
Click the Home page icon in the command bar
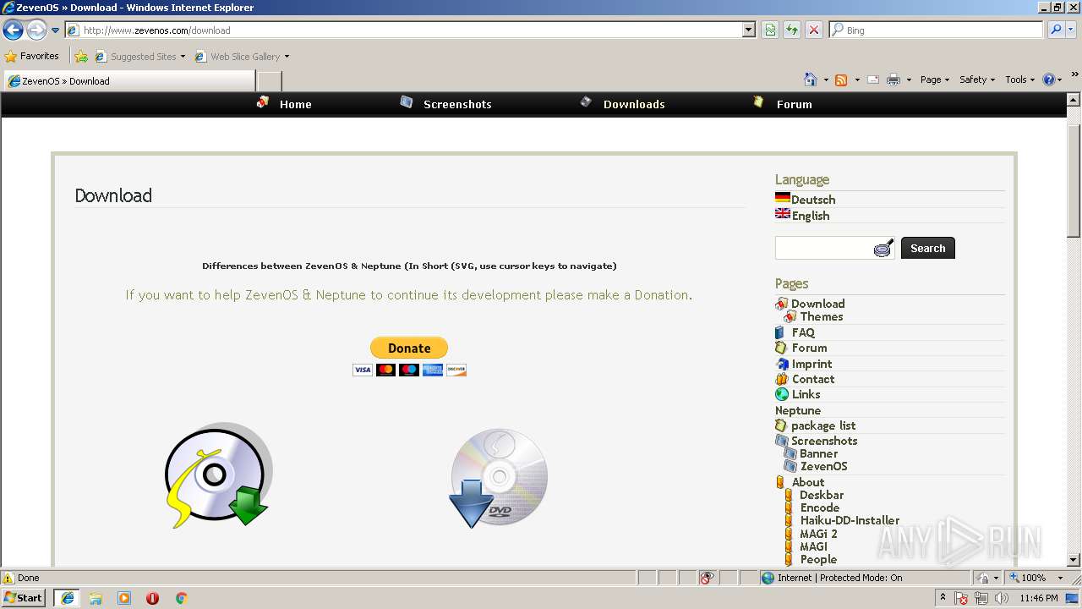pos(811,80)
